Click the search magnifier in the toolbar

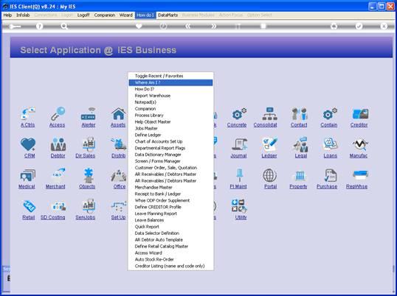(x=64, y=26)
